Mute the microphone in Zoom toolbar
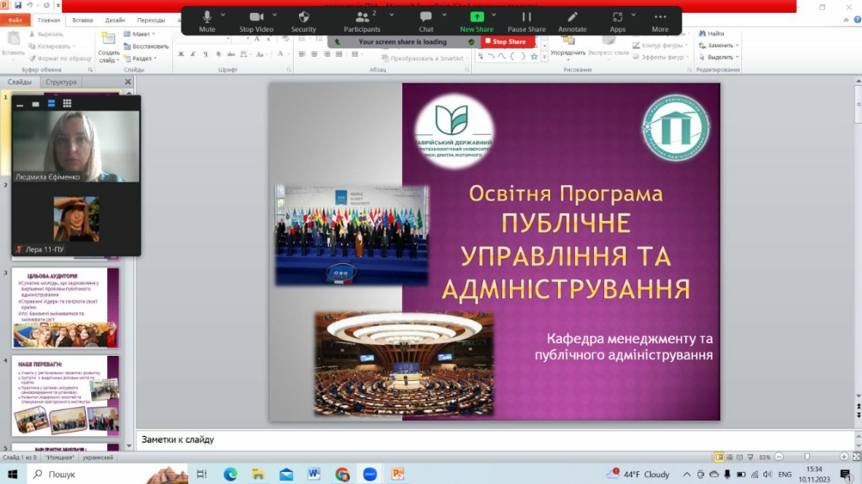Image resolution: width=862 pixels, height=484 pixels. click(206, 19)
